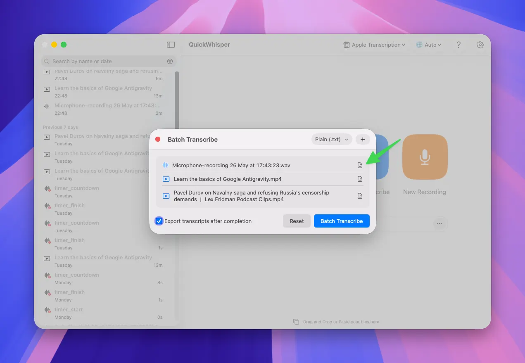Select the Pavel Durov Lex Fridman clip row
Image resolution: width=525 pixels, height=363 pixels.
[x=262, y=196]
